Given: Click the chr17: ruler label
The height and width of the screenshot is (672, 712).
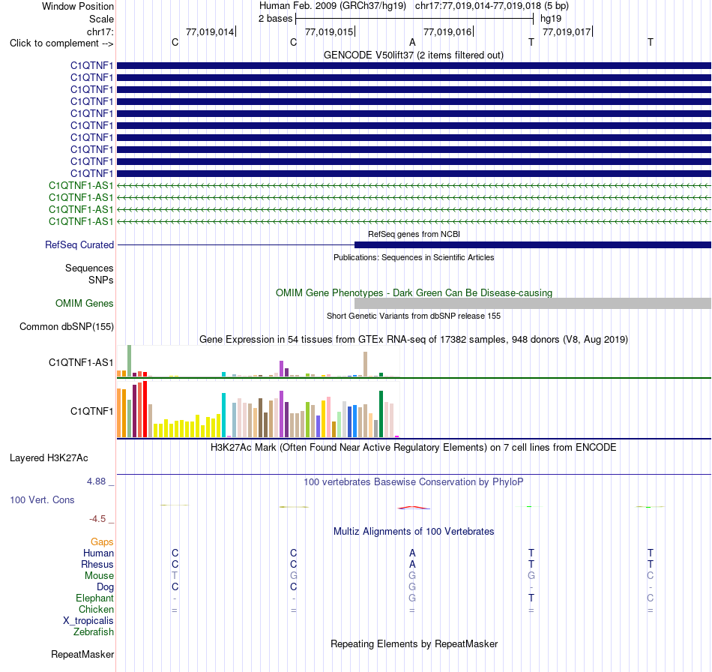Looking at the screenshot, I should 100,31.
